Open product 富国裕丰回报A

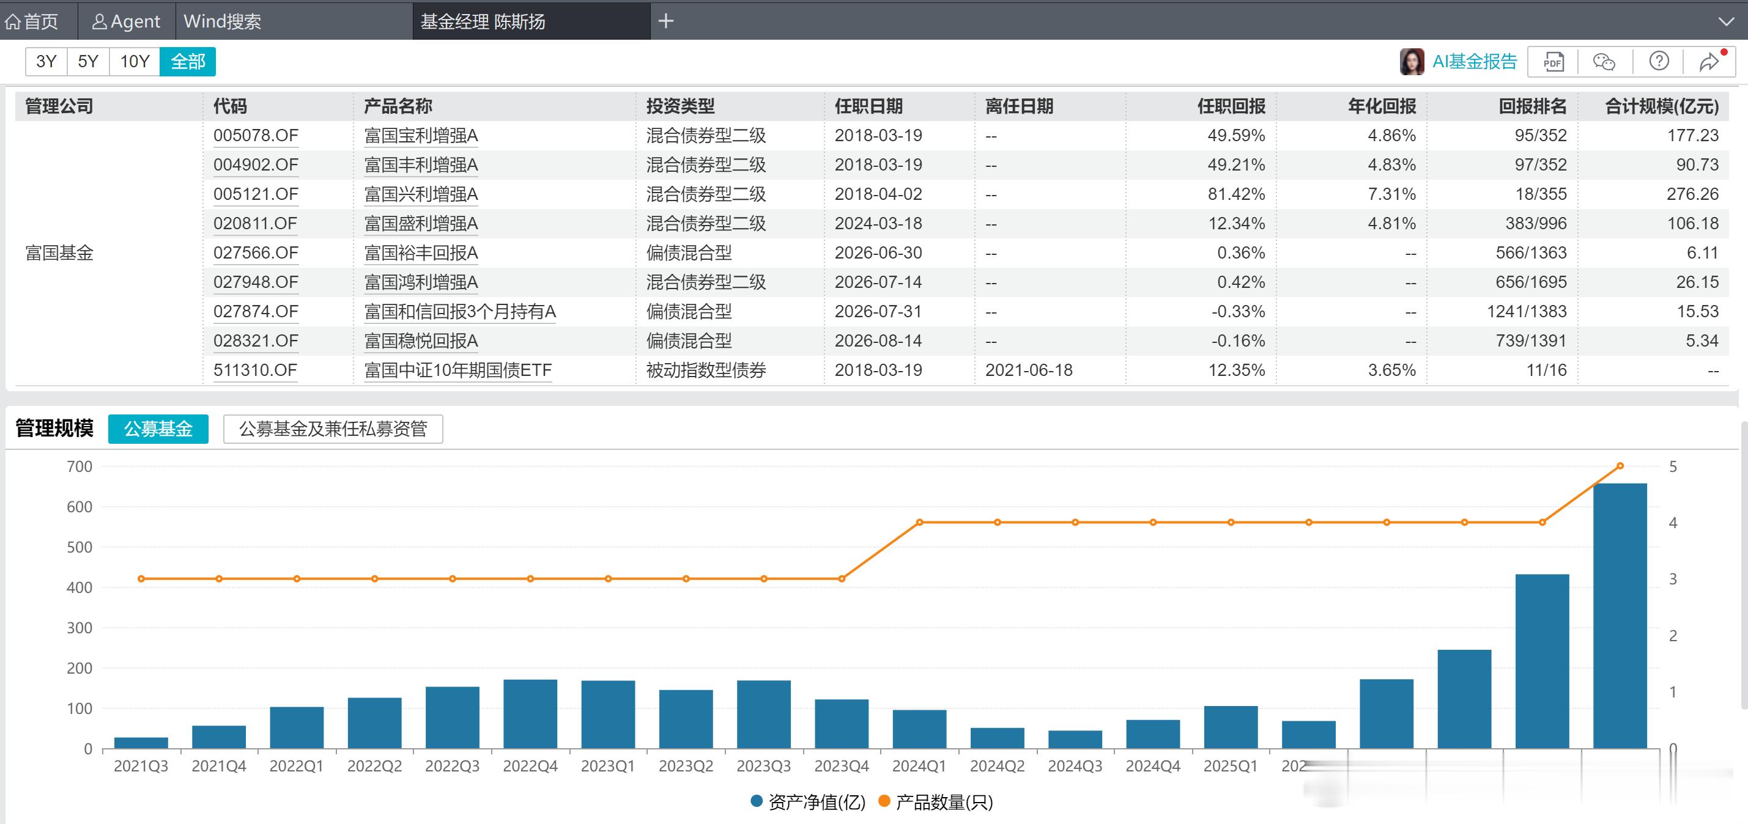[x=421, y=253]
